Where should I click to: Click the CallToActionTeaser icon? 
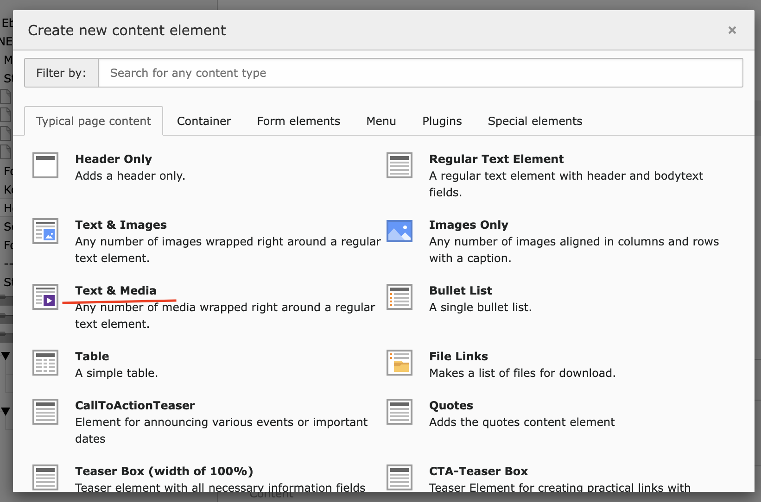(x=45, y=412)
